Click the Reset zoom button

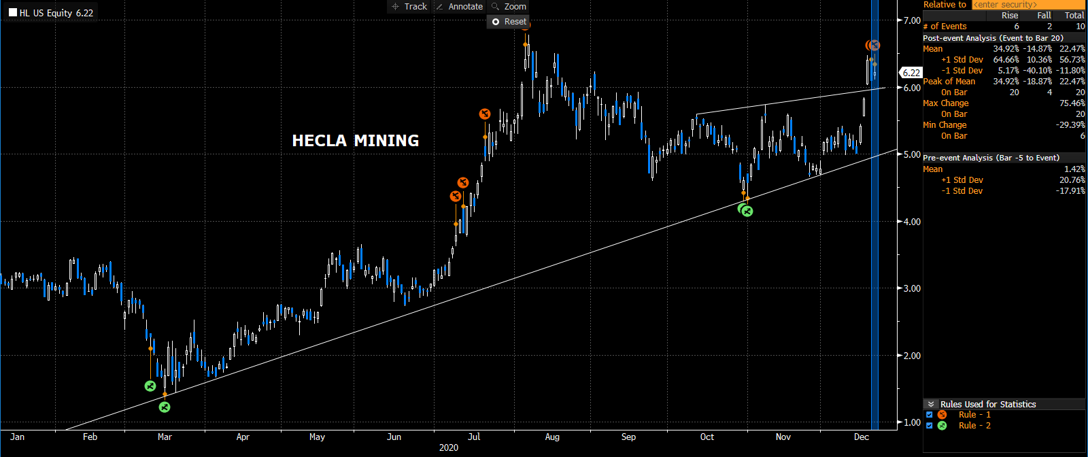pos(509,22)
